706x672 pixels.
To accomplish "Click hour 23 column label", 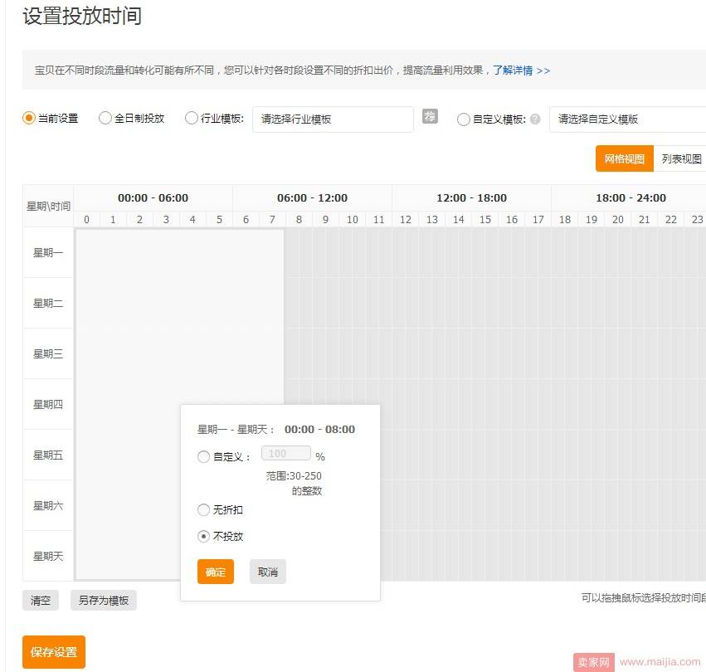I will click(x=697, y=219).
